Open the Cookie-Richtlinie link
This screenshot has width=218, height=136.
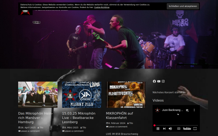[102, 7]
